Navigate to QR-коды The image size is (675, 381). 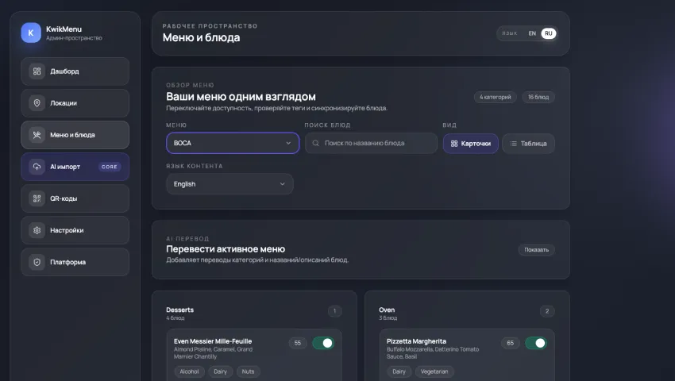tap(75, 198)
